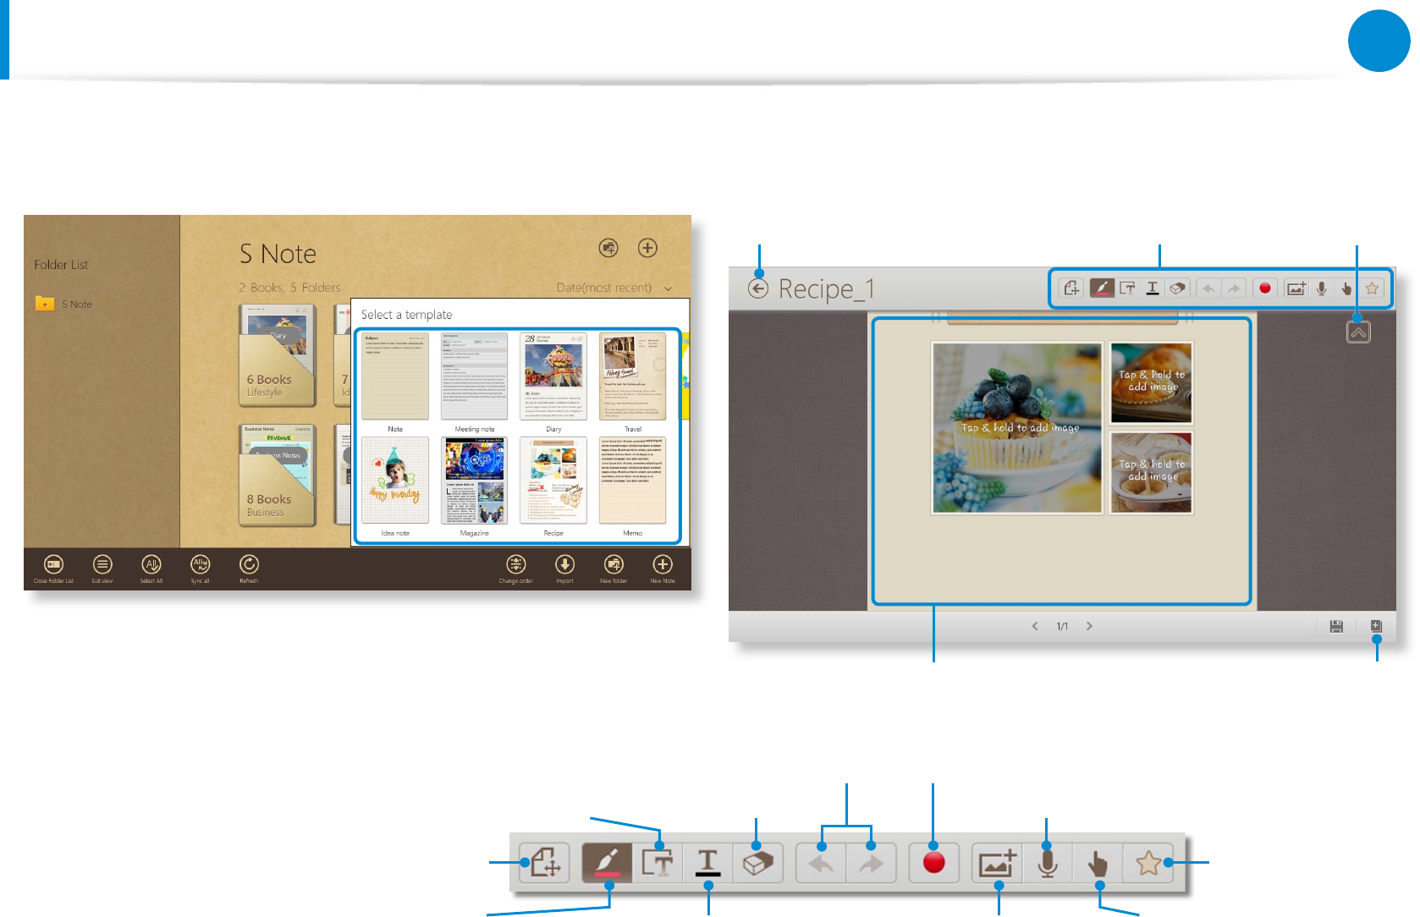
Task: Go to the previous page in Recipe_1
Action: pyautogui.click(x=1035, y=626)
